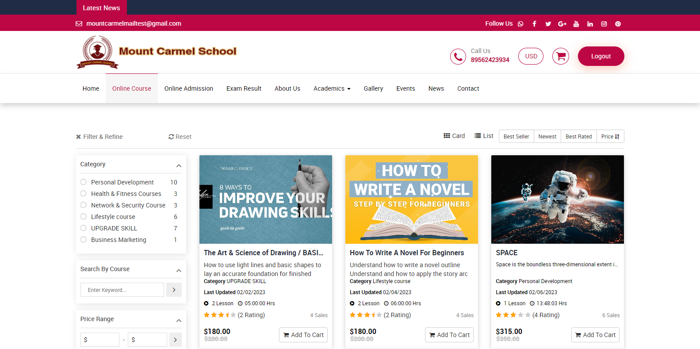This screenshot has height=349, width=700.
Task: Collapse the Search By Course panel
Action: coord(179,271)
